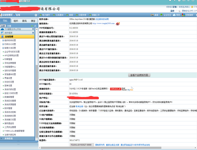Image resolution: width=197 pixels, height=150 pixels.
Task: Click the Sina Weibo eye icon
Action: (118, 24)
